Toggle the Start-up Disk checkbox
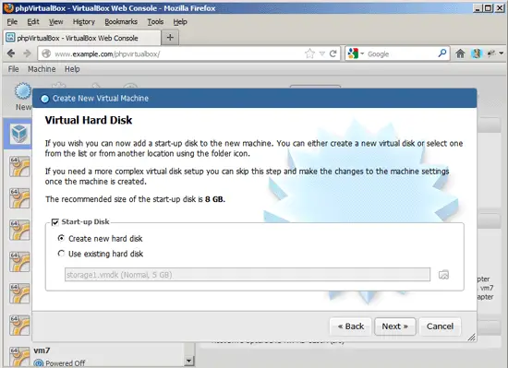This screenshot has width=508, height=368. (x=55, y=222)
